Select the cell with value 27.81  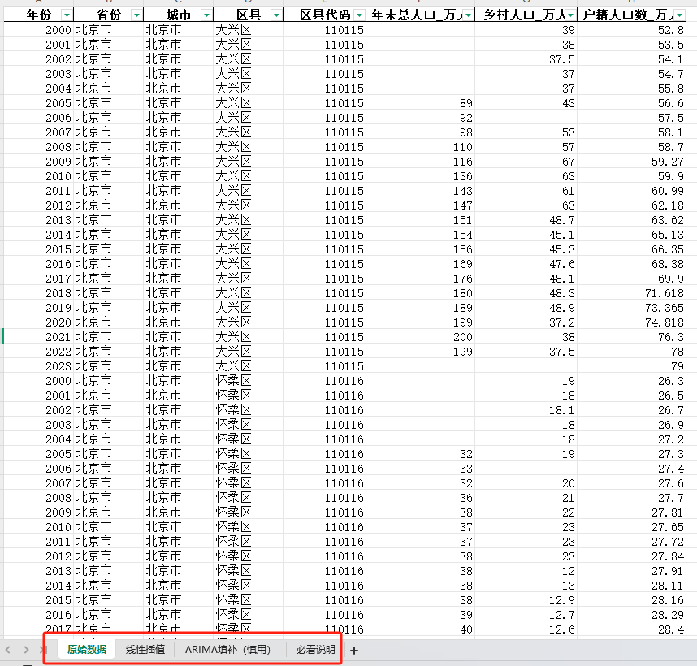coord(631,512)
